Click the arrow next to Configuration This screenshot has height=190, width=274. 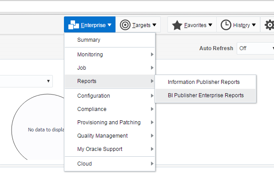152,96
